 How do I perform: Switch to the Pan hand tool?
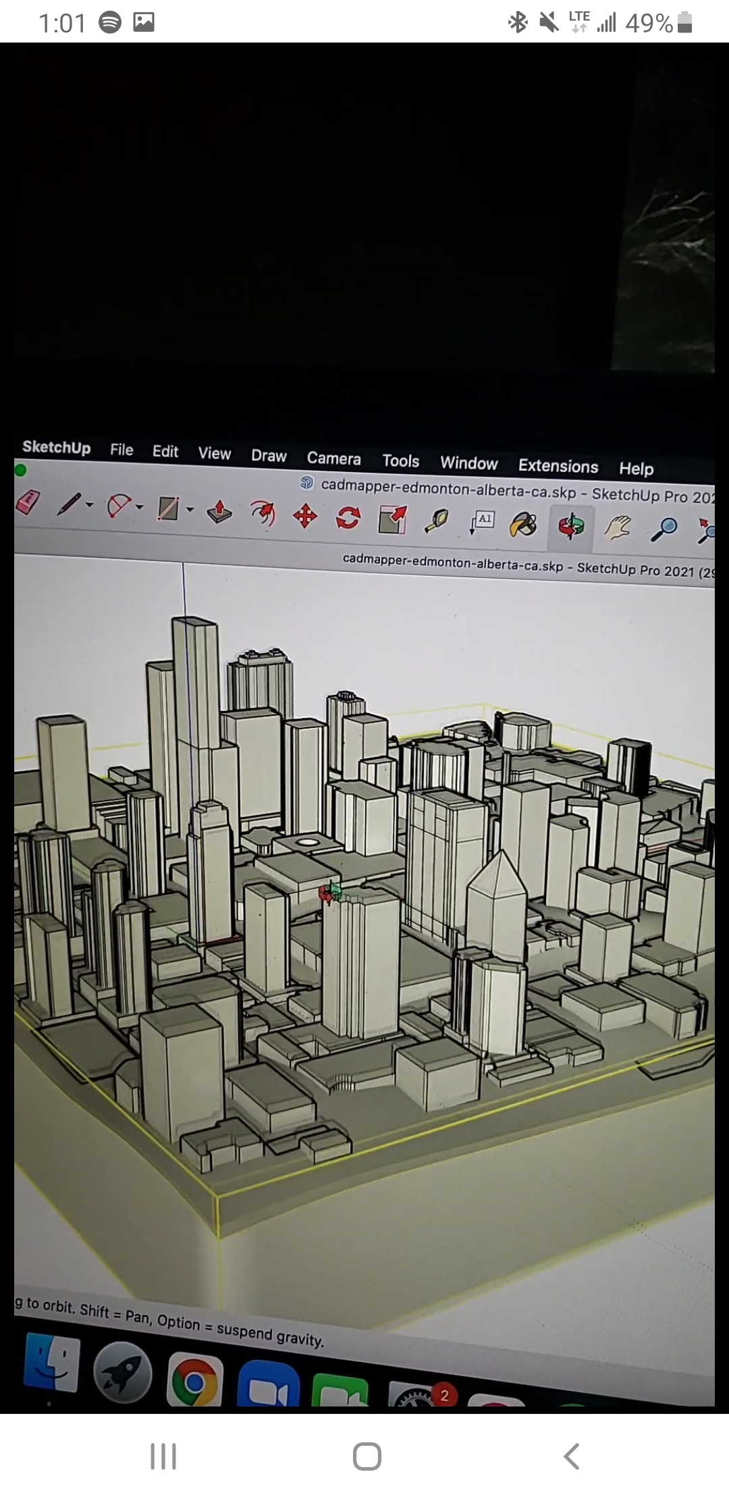tap(617, 528)
